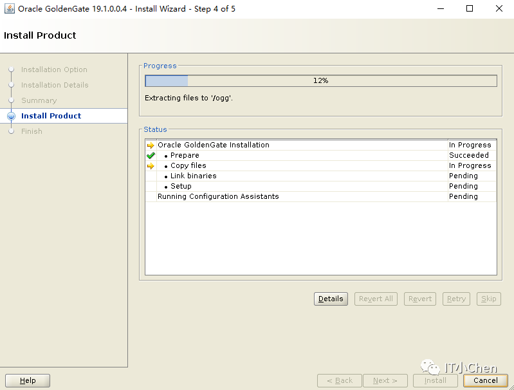Screen dimensions: 514x390
Task: Click the yellow arrow beside Copy files
Action: tap(151, 165)
